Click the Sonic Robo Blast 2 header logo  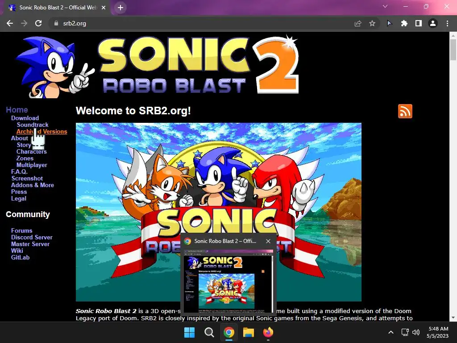point(158,67)
